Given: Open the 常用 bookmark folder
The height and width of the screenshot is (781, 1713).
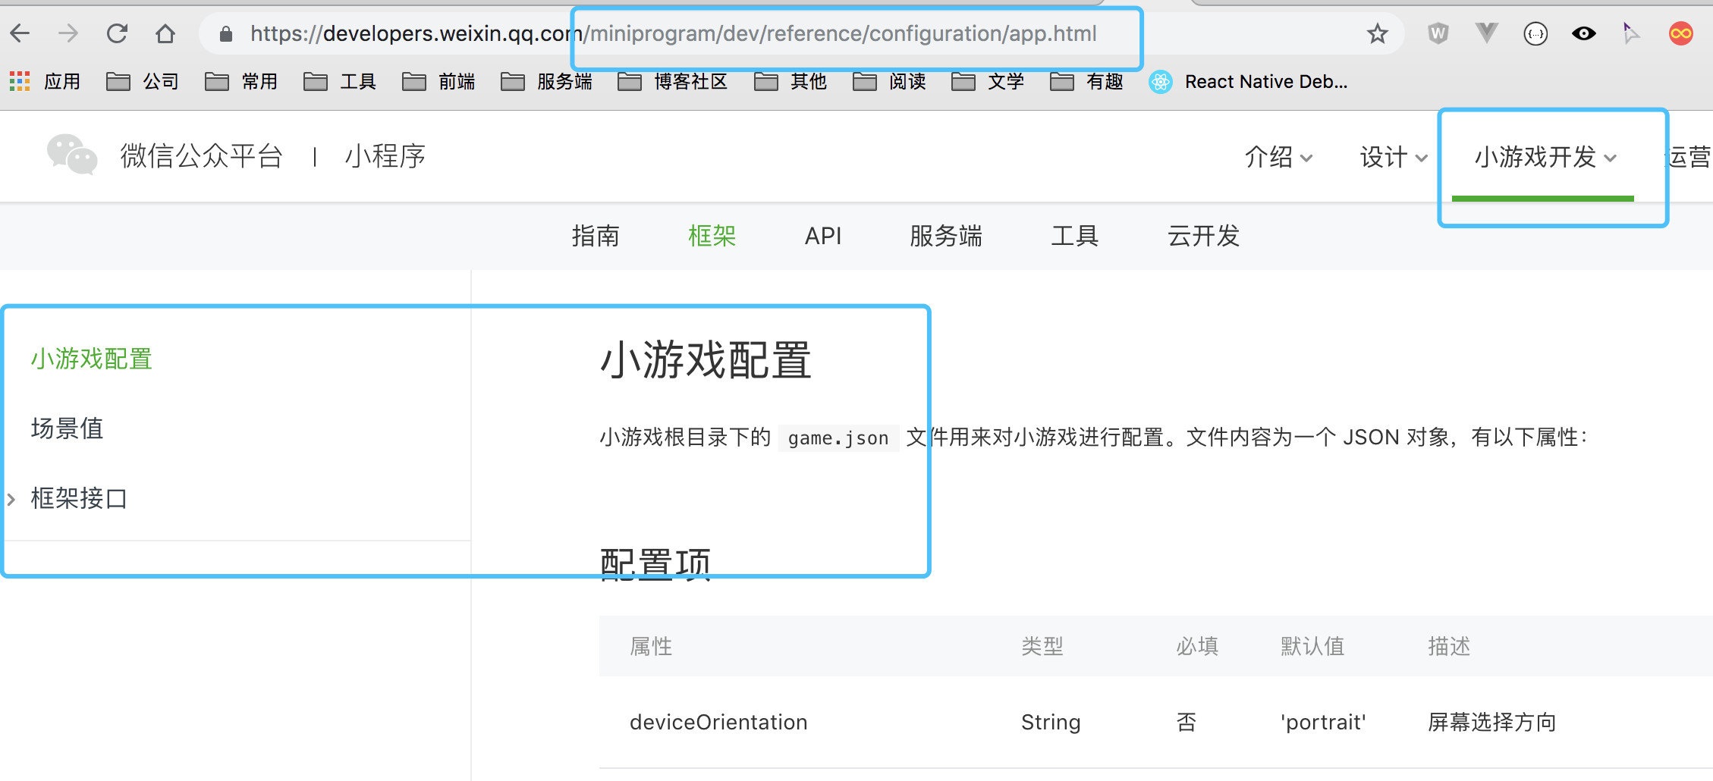Looking at the screenshot, I should [x=241, y=81].
